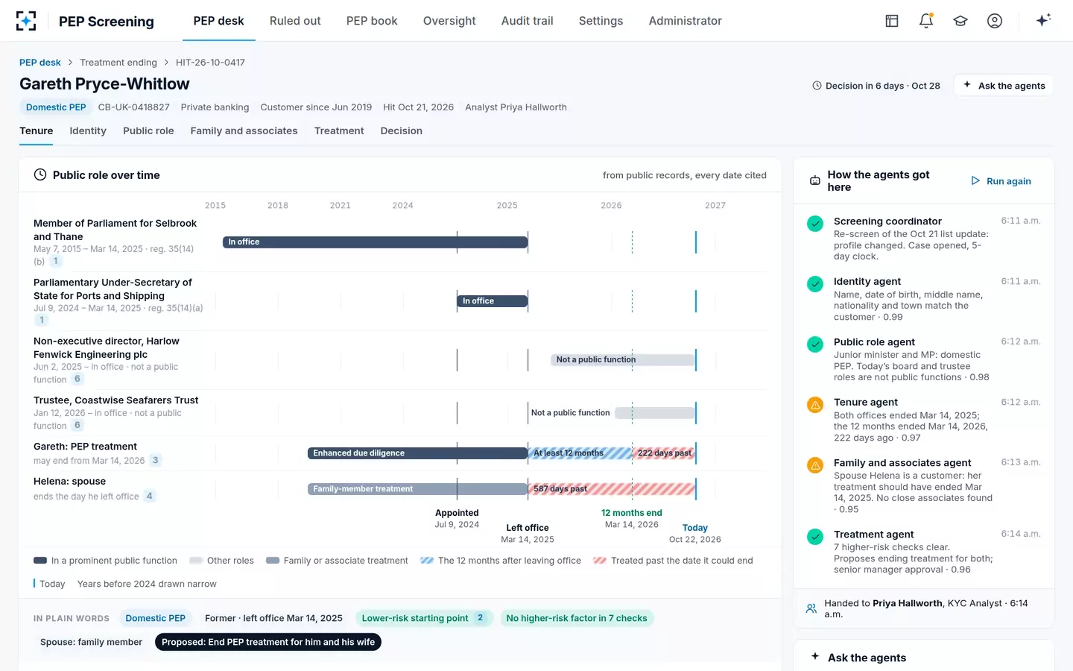
Task: Click the No higher-risk factor in 7 checks chip
Action: click(x=577, y=618)
